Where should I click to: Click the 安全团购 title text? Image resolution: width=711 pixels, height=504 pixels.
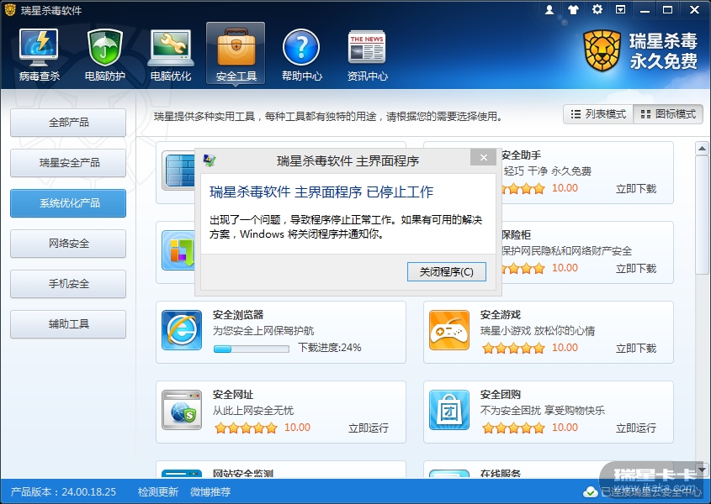(x=501, y=395)
